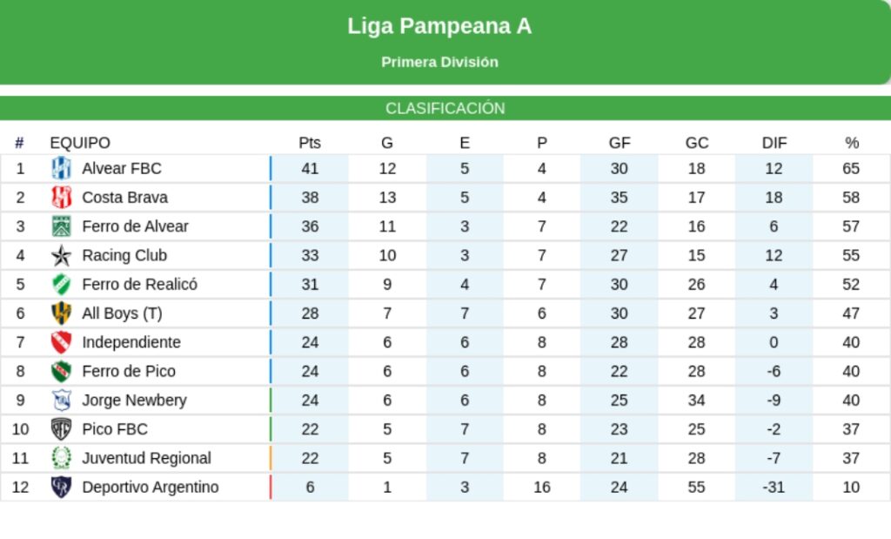Click the Costa Brava team crest
891x539 pixels.
point(62,198)
